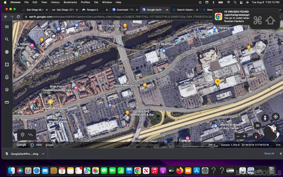Switch to the Download tab
The image size is (283, 177).
click(125, 10)
